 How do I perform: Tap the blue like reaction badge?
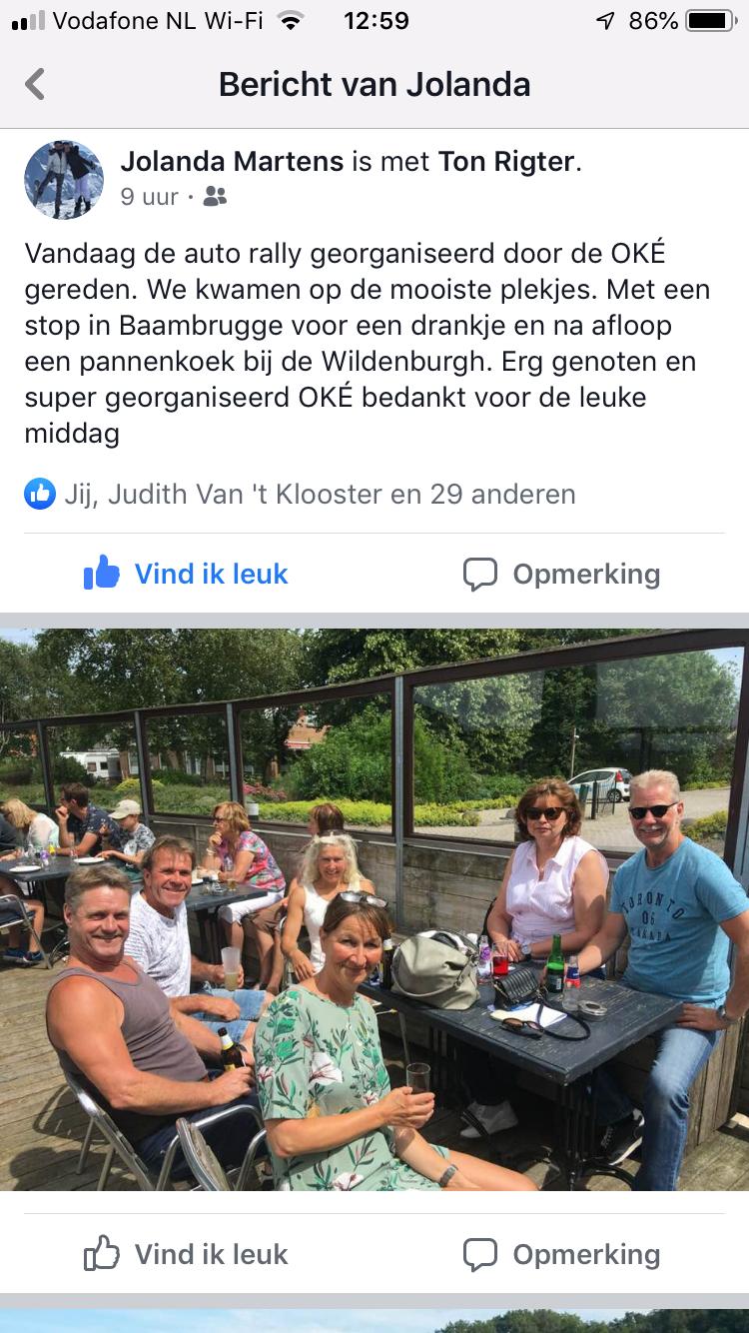coord(40,493)
